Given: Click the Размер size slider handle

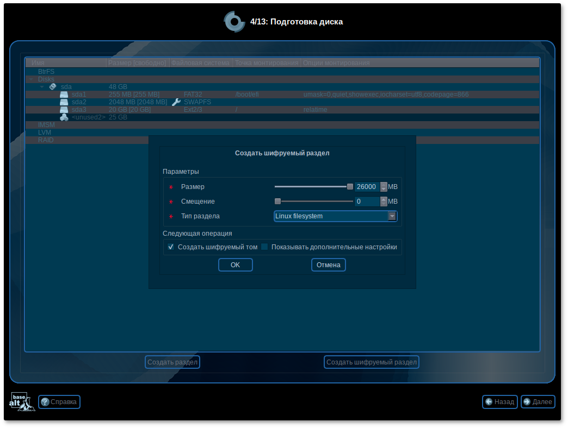Looking at the screenshot, I should (x=350, y=187).
